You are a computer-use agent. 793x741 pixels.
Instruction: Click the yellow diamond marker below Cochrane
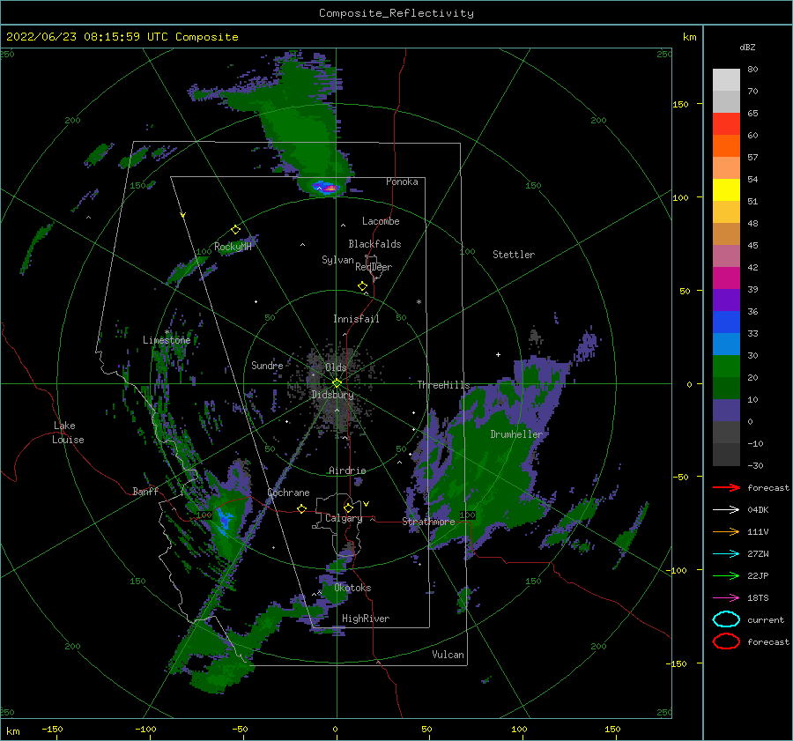302,508
